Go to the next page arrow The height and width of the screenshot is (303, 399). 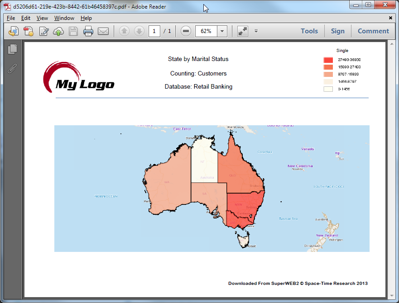coord(139,31)
